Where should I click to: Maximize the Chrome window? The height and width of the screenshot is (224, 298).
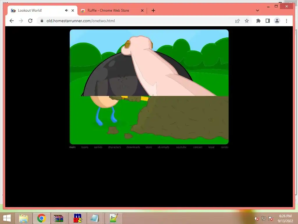pyautogui.click(x=276, y=6)
